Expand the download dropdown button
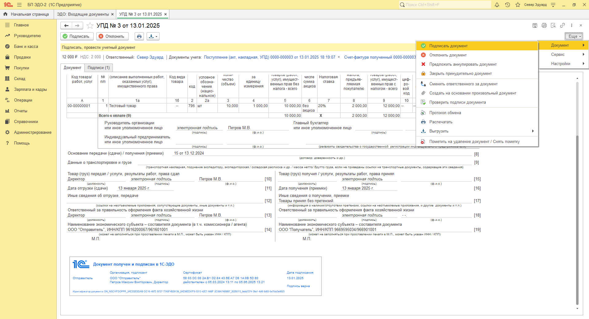Viewport: 589px width, 319px height. [153, 37]
